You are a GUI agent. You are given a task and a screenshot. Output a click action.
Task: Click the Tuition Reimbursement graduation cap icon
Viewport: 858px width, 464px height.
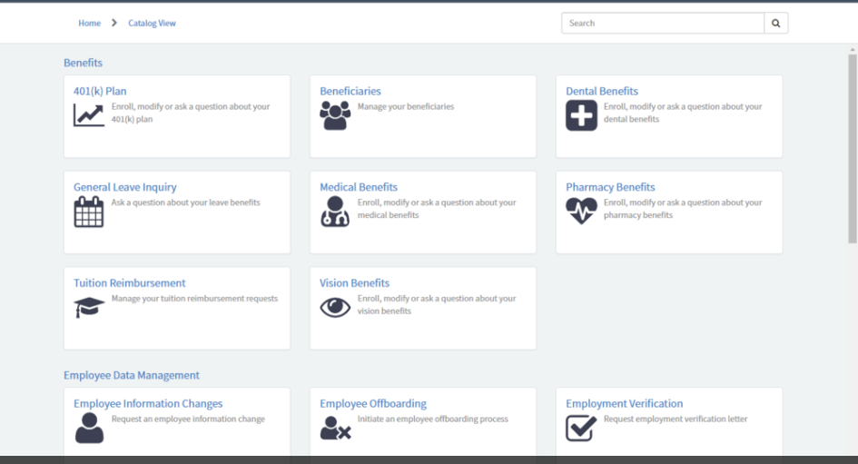[x=89, y=308]
